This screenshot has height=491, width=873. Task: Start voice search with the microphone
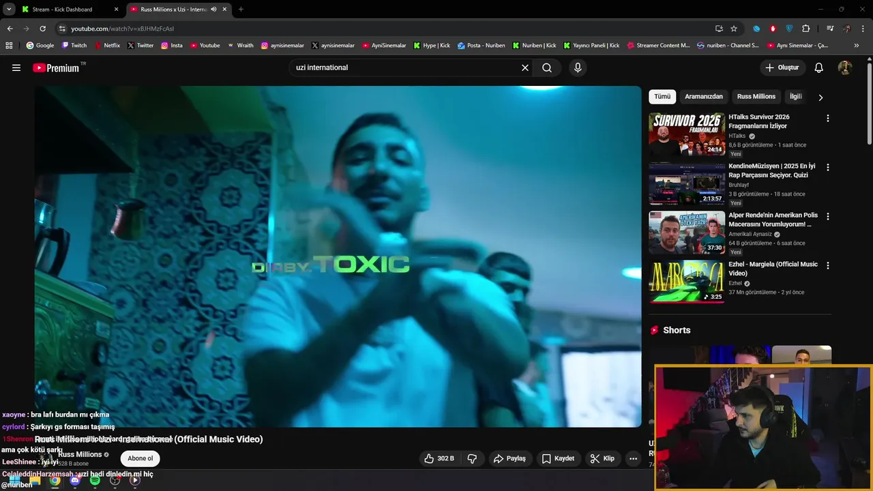(578, 68)
